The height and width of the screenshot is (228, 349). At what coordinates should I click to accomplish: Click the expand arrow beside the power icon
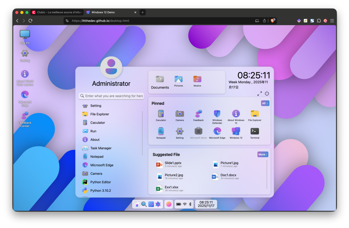(x=259, y=94)
